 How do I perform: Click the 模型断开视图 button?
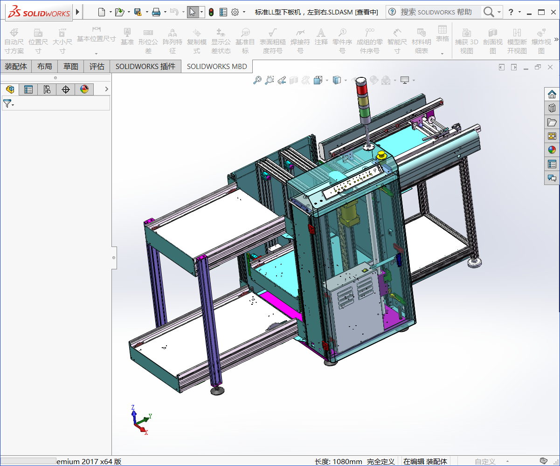pyautogui.click(x=517, y=41)
